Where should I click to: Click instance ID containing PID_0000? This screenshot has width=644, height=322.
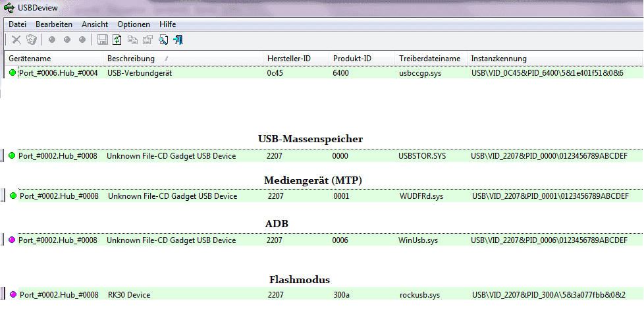coord(549,156)
